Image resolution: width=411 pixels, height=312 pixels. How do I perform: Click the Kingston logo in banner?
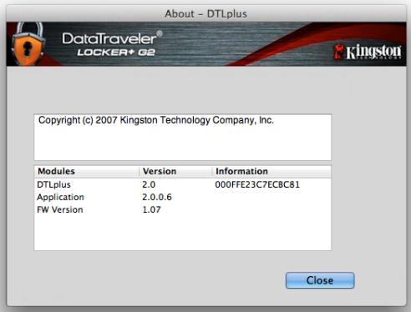[x=368, y=52]
